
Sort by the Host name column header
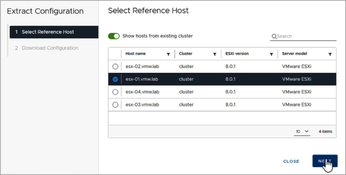136,54
